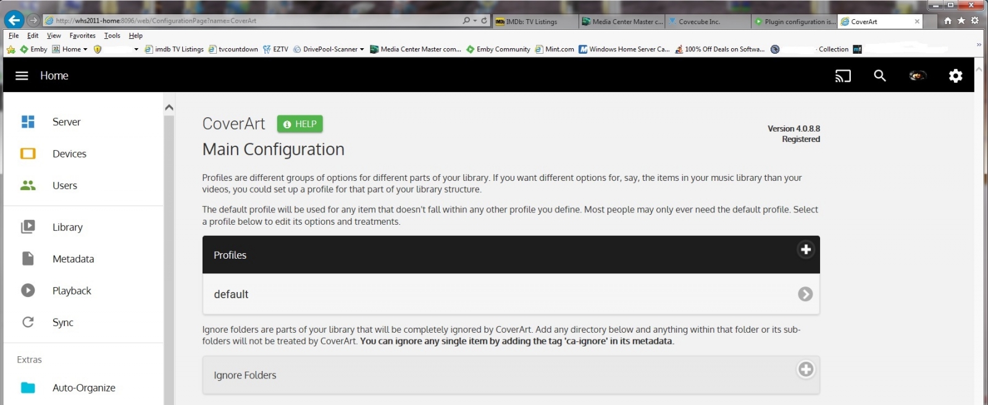Open Internet Explorer tools gear

(x=975, y=20)
